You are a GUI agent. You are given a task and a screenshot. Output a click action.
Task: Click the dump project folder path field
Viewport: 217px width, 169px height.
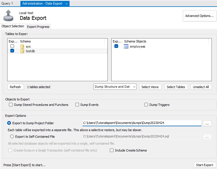coord(142,123)
